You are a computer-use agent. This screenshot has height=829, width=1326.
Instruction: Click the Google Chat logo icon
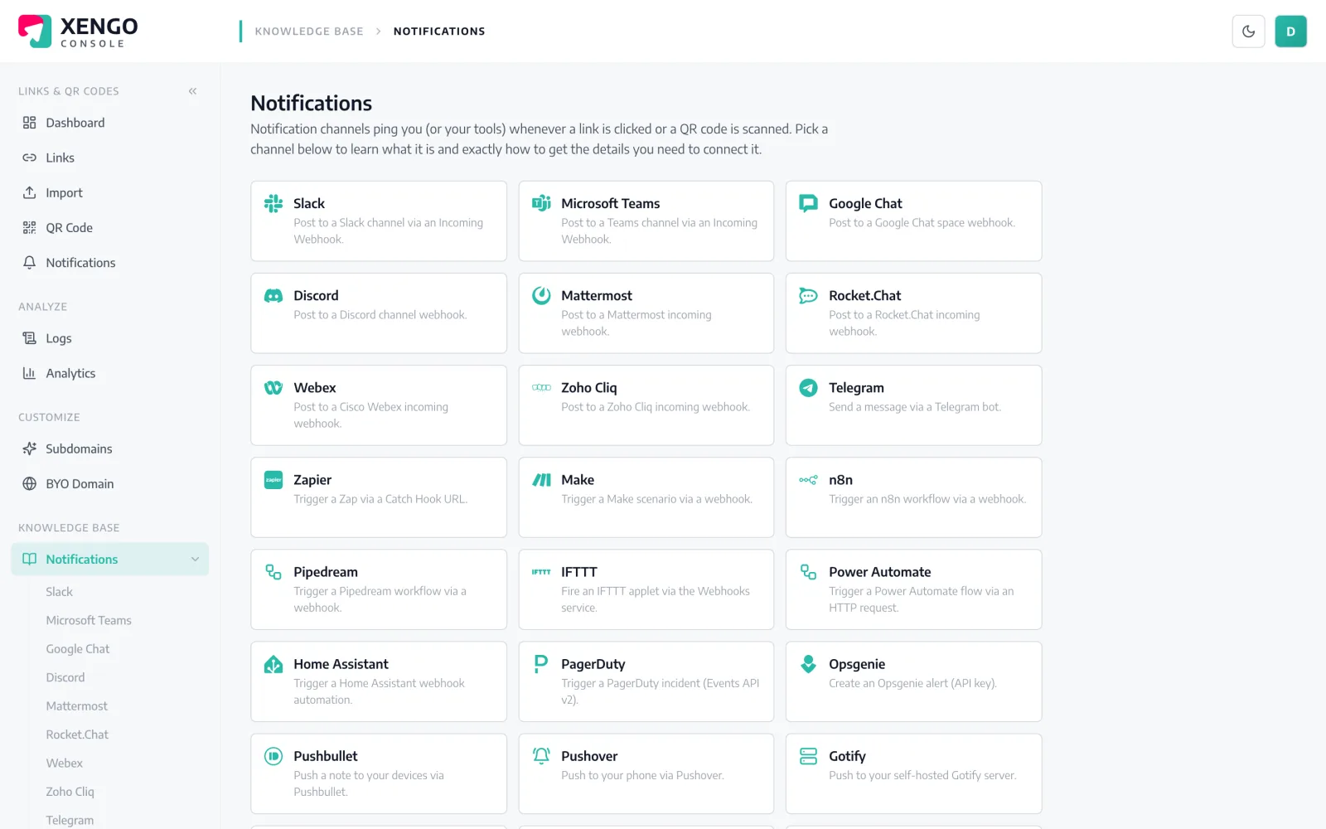(808, 203)
